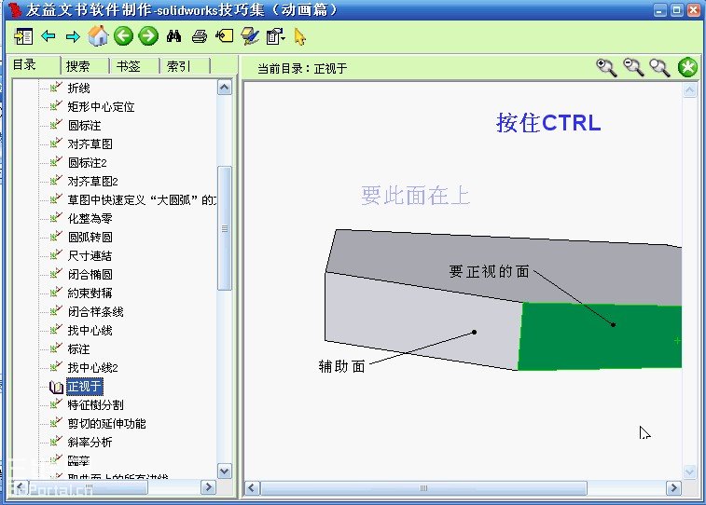Click the third magnifier zoom icon
This screenshot has width=706, height=505.
pos(659,68)
